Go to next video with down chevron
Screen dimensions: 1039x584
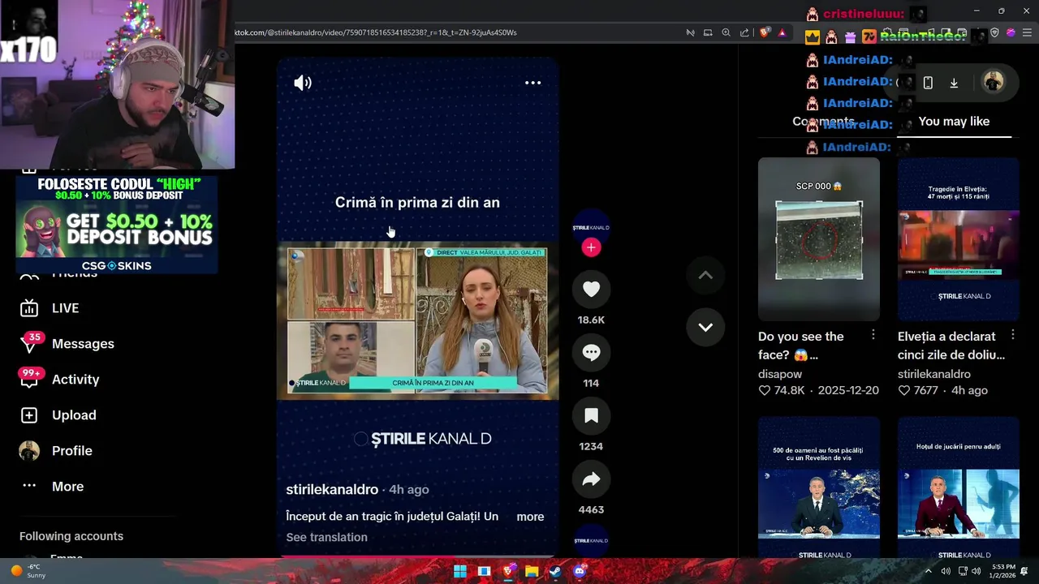(705, 327)
